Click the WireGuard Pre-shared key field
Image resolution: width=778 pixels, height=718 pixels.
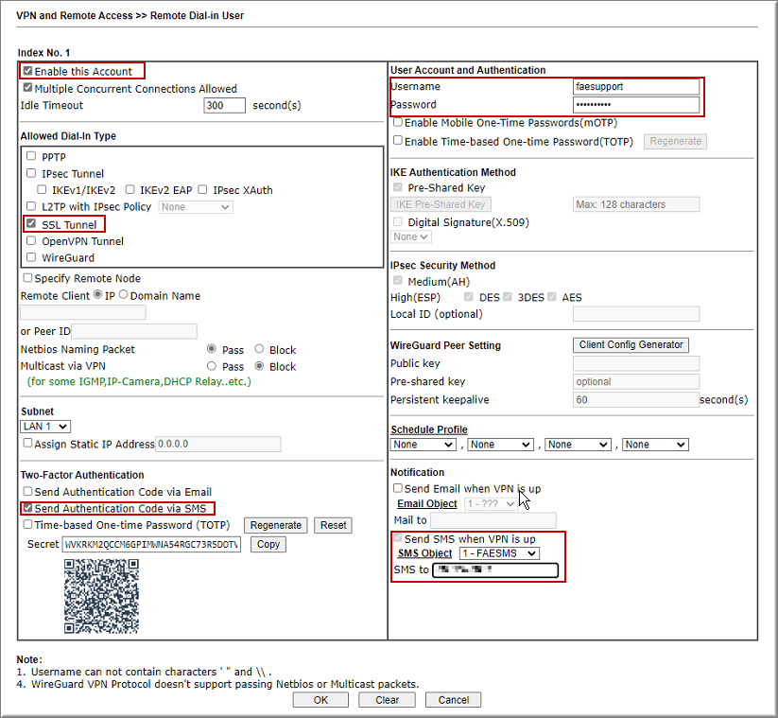(636, 381)
